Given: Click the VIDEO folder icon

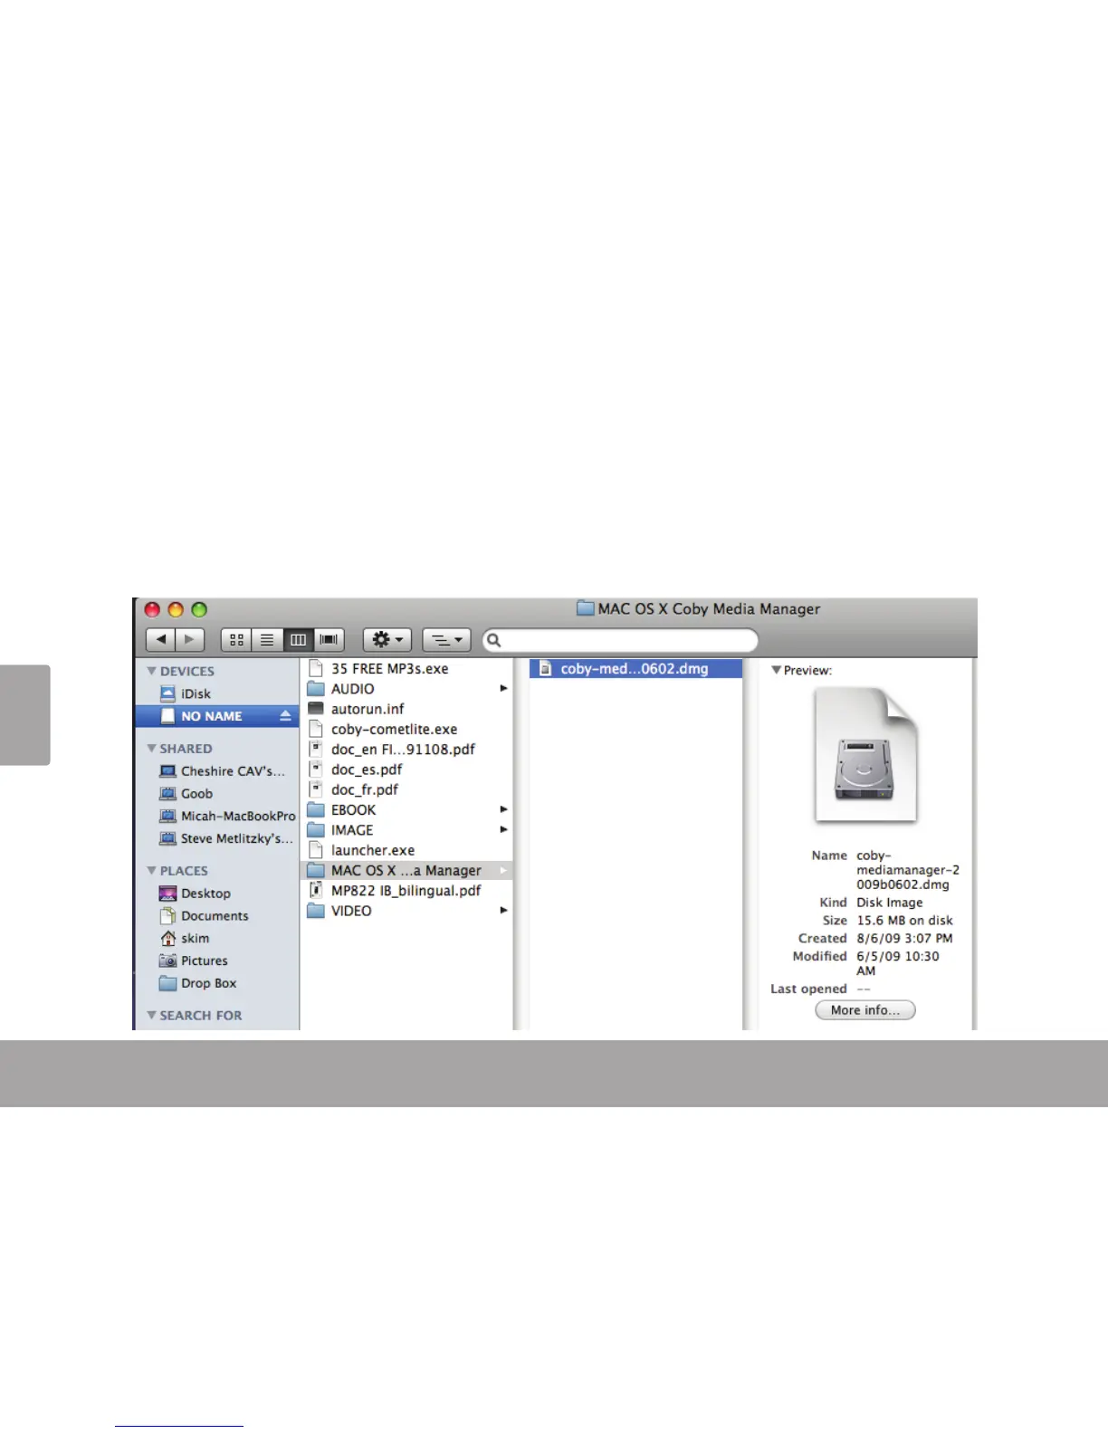Looking at the screenshot, I should 316,911.
